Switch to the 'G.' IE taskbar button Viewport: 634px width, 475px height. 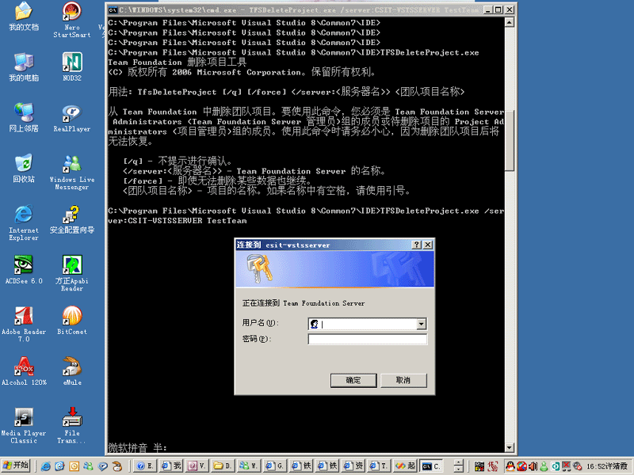pos(274,466)
